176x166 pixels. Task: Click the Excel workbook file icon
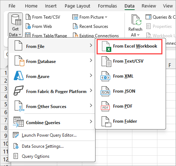(106, 47)
